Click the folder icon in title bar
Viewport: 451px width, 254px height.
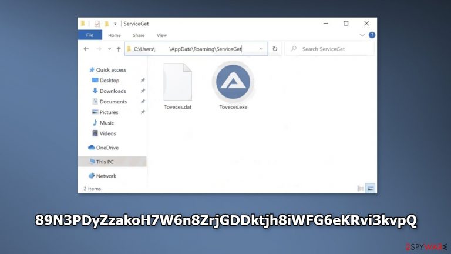tap(83, 24)
